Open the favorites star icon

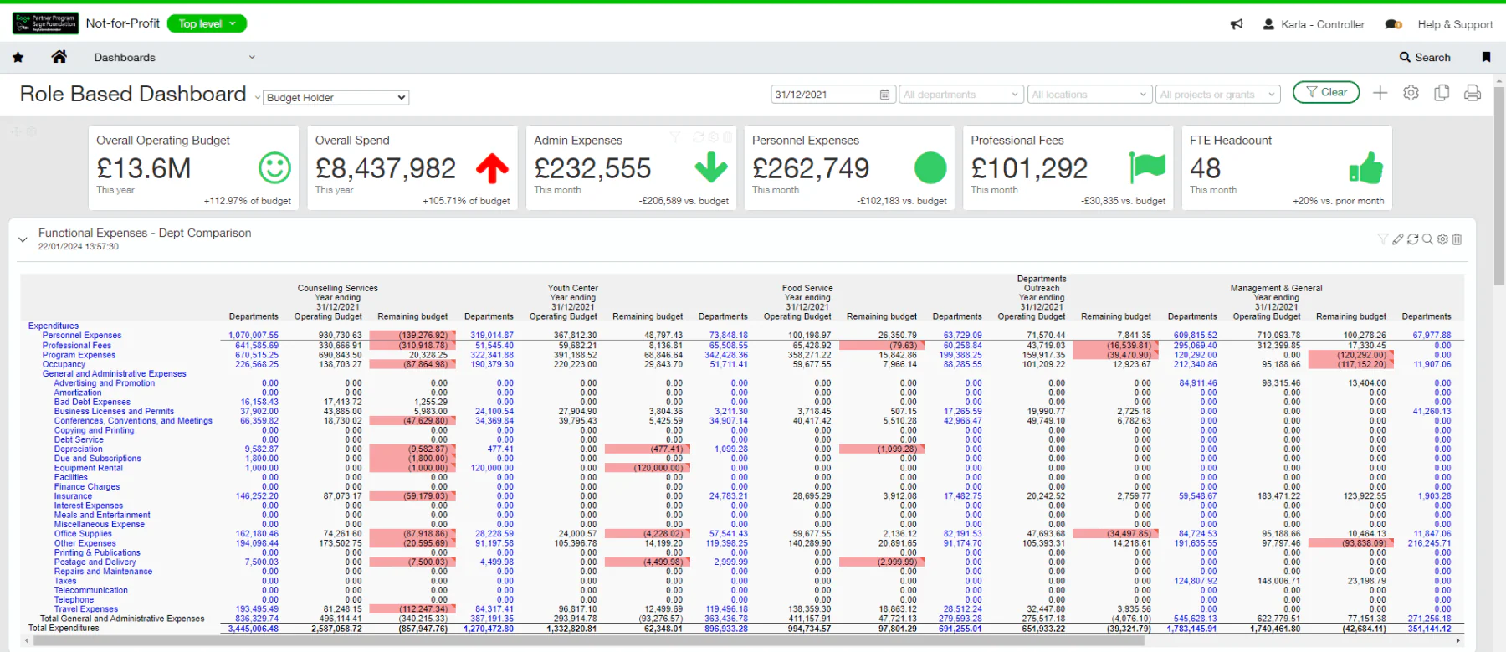[x=18, y=57]
